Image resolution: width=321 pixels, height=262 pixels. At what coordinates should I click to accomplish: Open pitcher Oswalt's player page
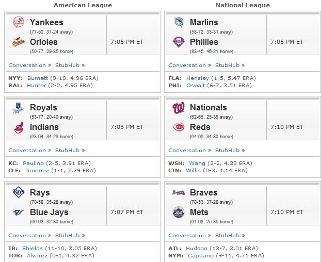coord(196,85)
